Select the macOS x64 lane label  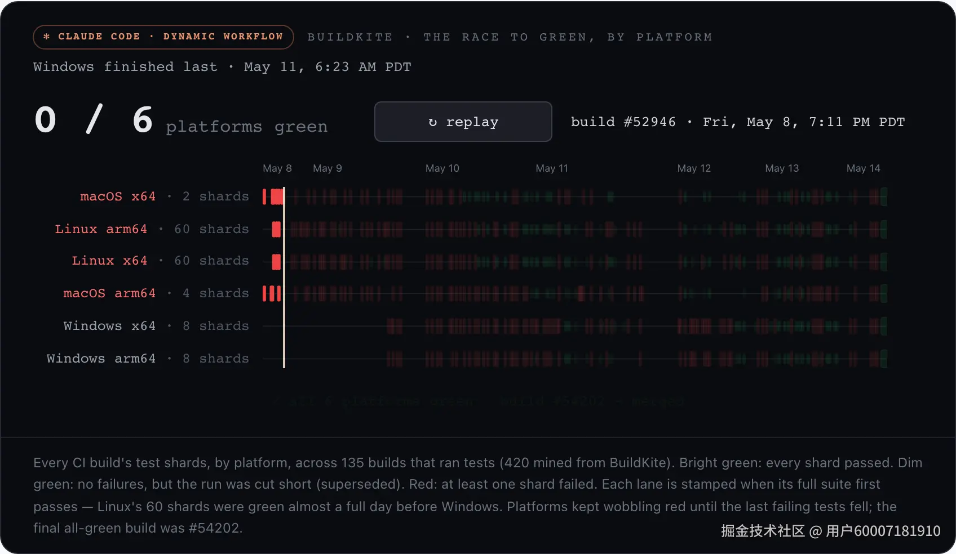pos(118,196)
